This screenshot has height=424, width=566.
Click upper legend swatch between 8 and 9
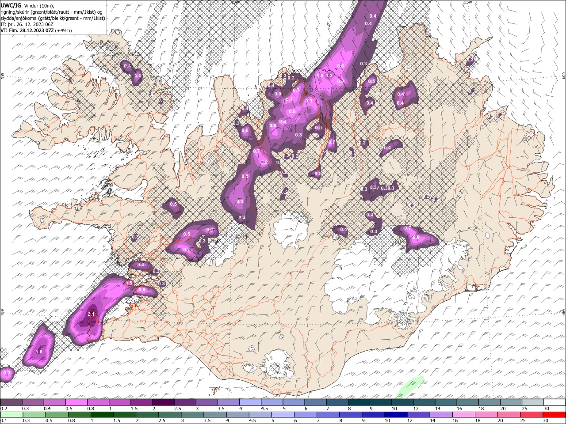pos(359,402)
